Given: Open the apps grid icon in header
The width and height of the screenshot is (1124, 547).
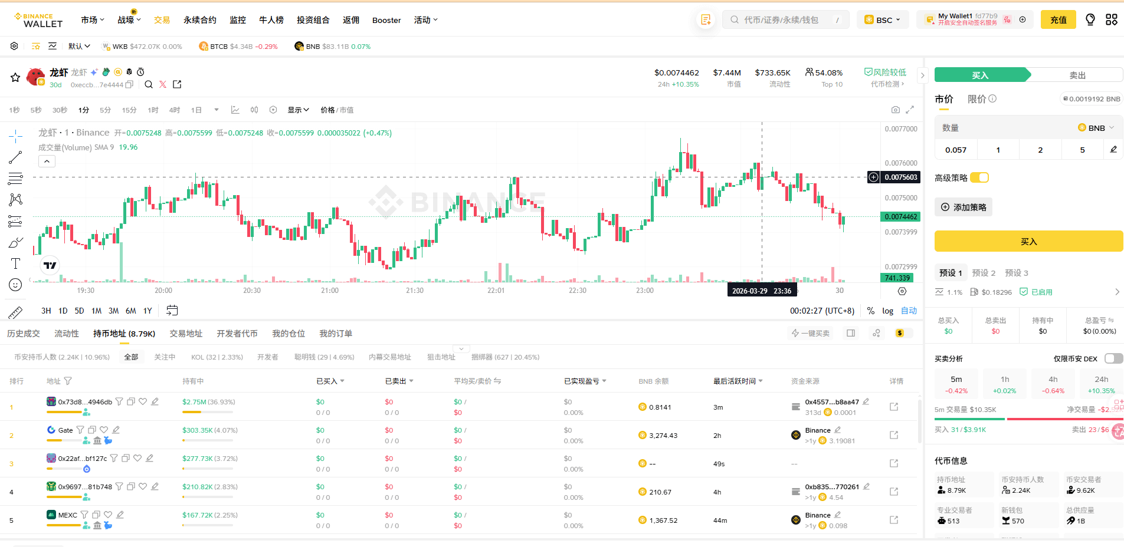Looking at the screenshot, I should pyautogui.click(x=1112, y=20).
